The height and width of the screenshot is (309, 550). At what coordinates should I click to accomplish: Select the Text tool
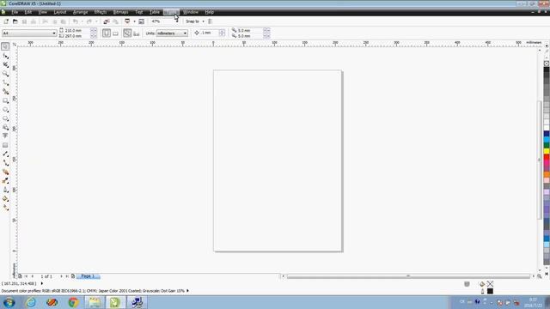(5, 136)
